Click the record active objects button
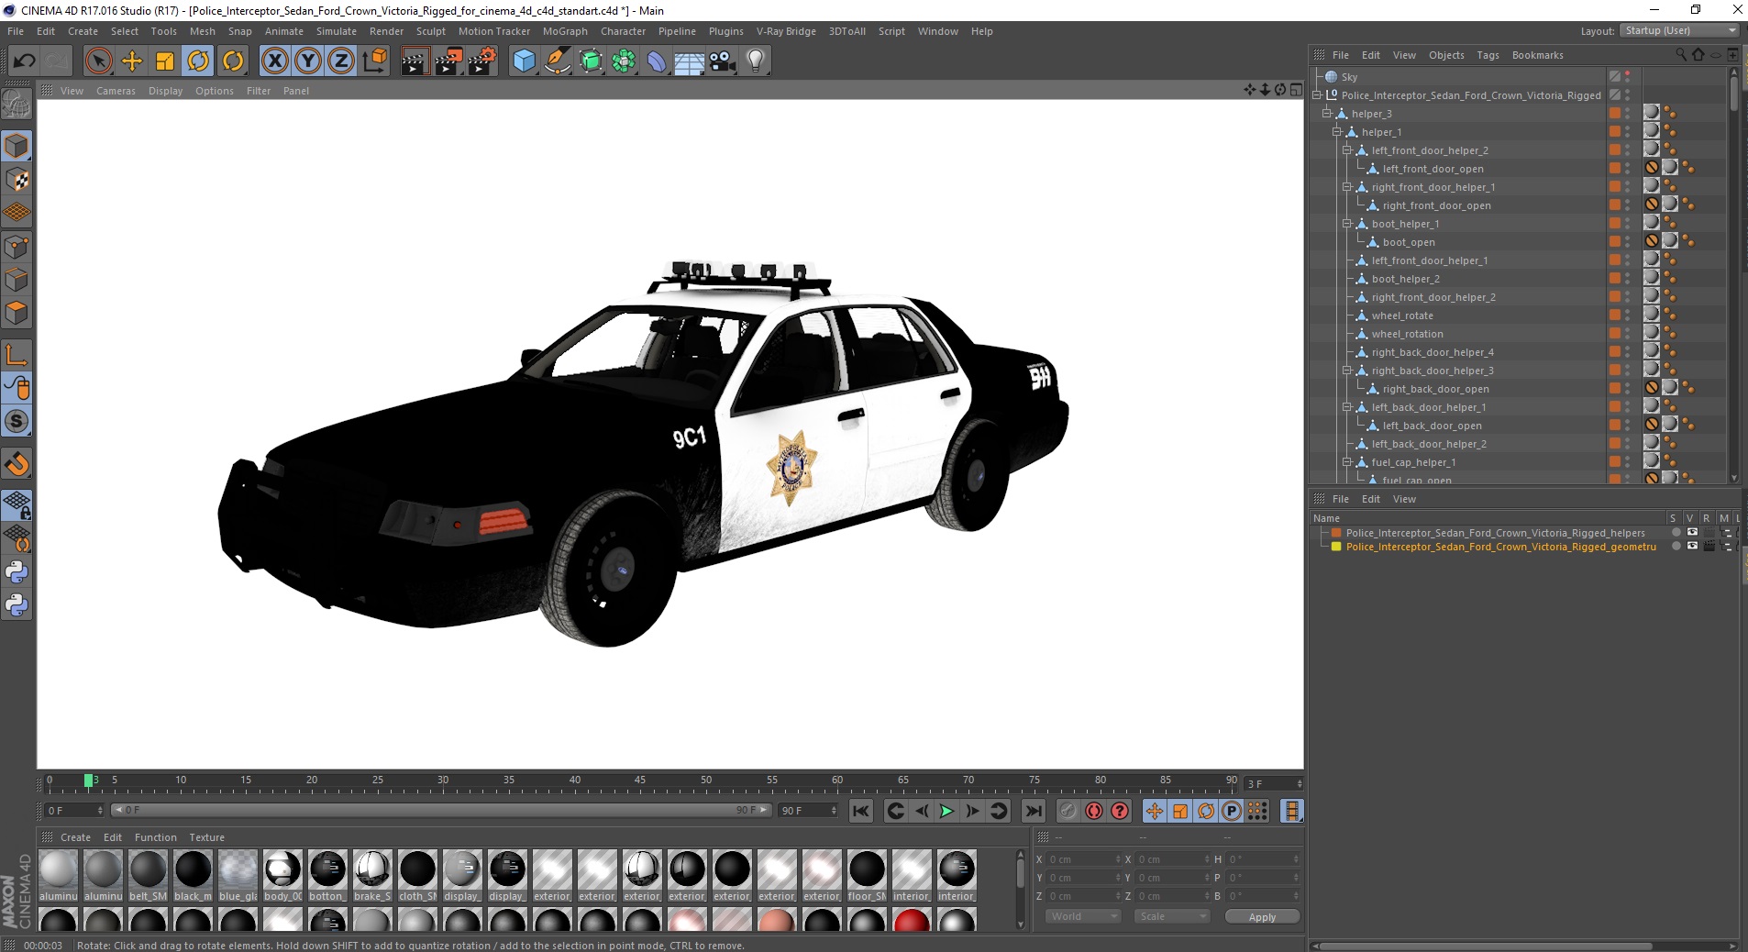 1068,811
